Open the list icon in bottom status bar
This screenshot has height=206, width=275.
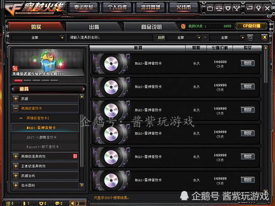point(8,203)
